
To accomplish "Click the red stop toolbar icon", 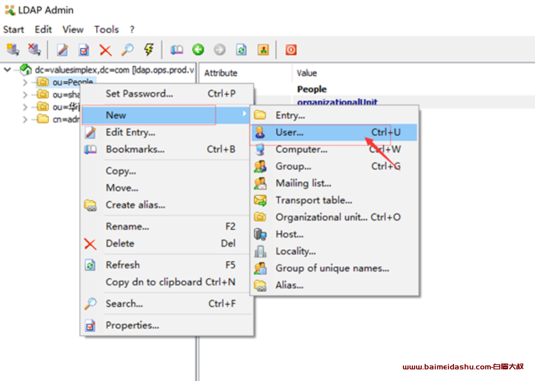I will [291, 50].
